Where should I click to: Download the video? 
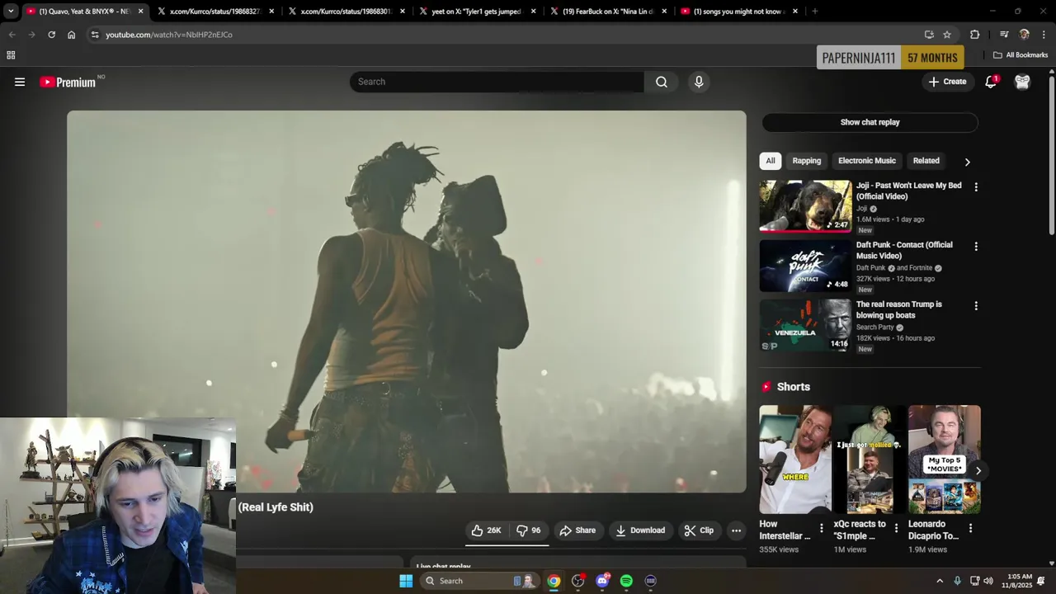pyautogui.click(x=640, y=530)
